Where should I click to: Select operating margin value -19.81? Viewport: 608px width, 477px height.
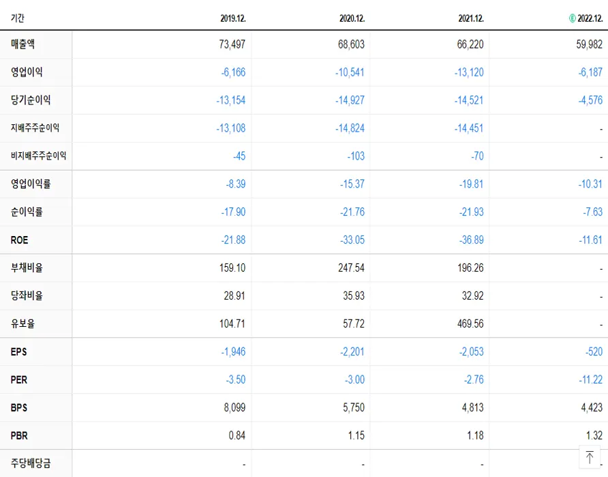click(x=472, y=184)
